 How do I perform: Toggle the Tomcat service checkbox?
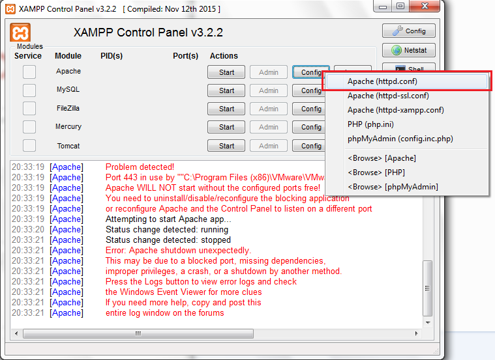point(29,146)
